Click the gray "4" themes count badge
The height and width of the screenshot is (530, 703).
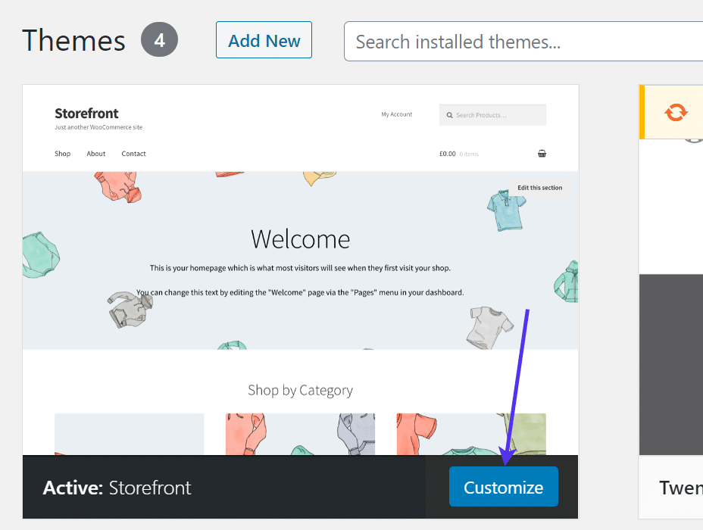159,39
